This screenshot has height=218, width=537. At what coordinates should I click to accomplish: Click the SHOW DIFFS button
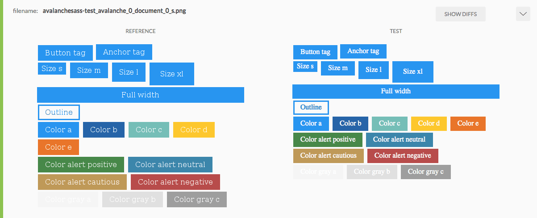pos(460,14)
